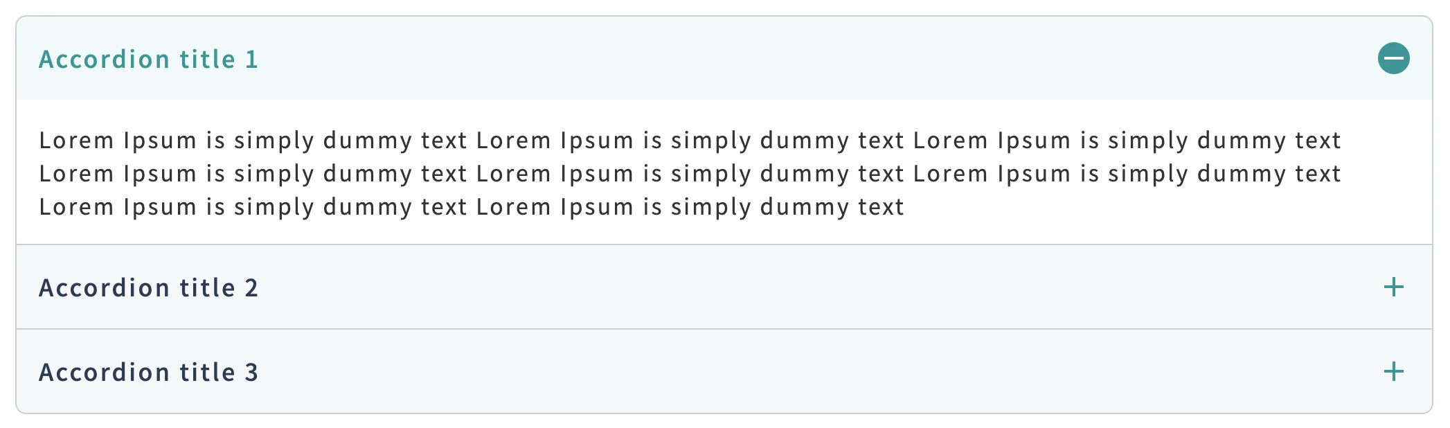Click the teal header bar of Accordion 1

click(762, 58)
